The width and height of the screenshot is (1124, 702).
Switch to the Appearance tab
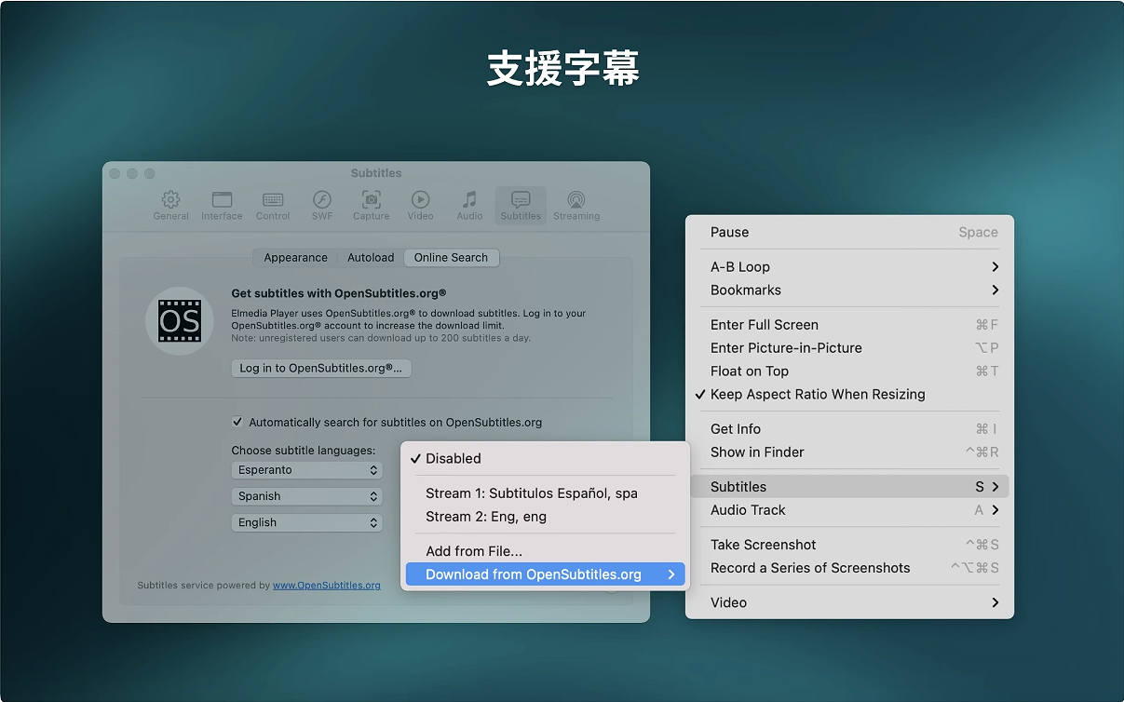(295, 258)
